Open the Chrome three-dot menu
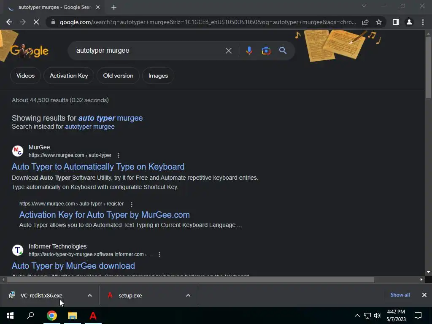432x324 pixels. tap(423, 22)
